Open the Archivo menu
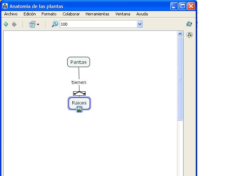Screen dimensions: 235x176 11,14
